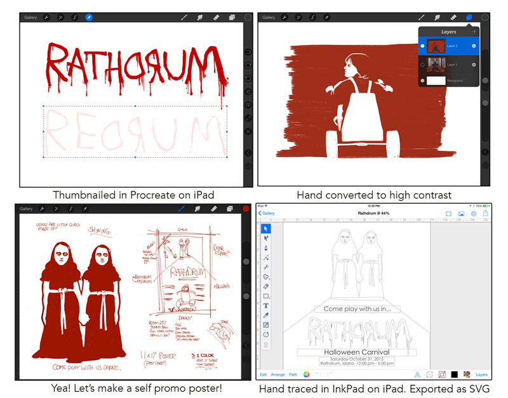Activate the Text (T) tool in InkPad
508x398 pixels.
coord(266,305)
